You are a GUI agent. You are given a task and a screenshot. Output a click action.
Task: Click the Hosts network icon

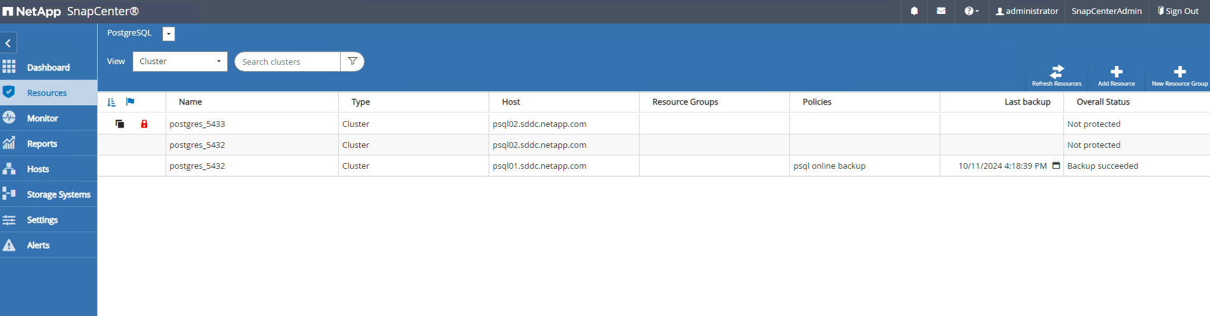pos(9,168)
